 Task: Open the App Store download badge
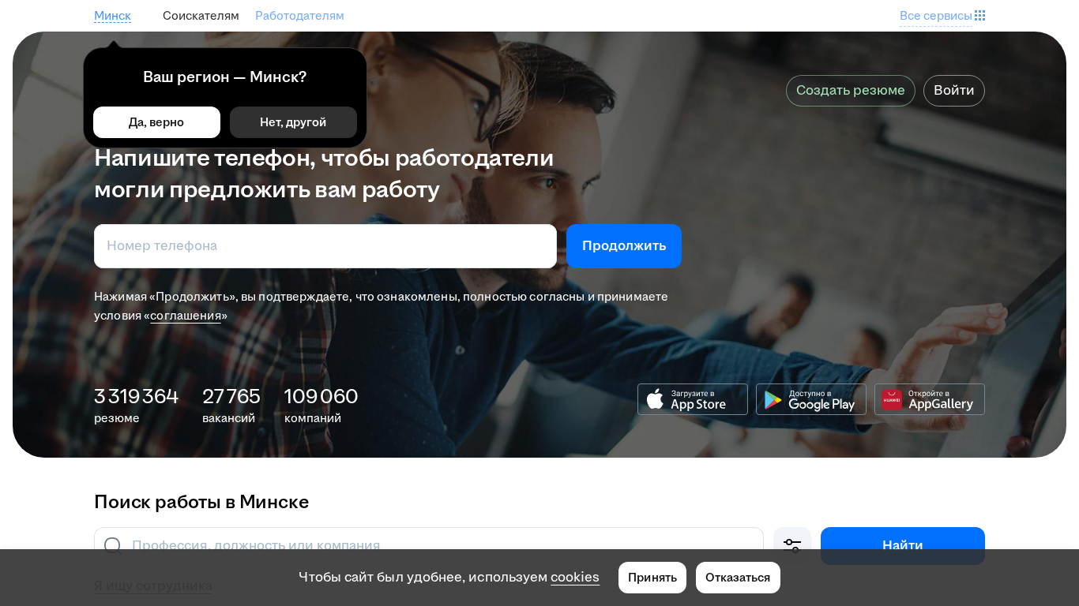click(693, 399)
